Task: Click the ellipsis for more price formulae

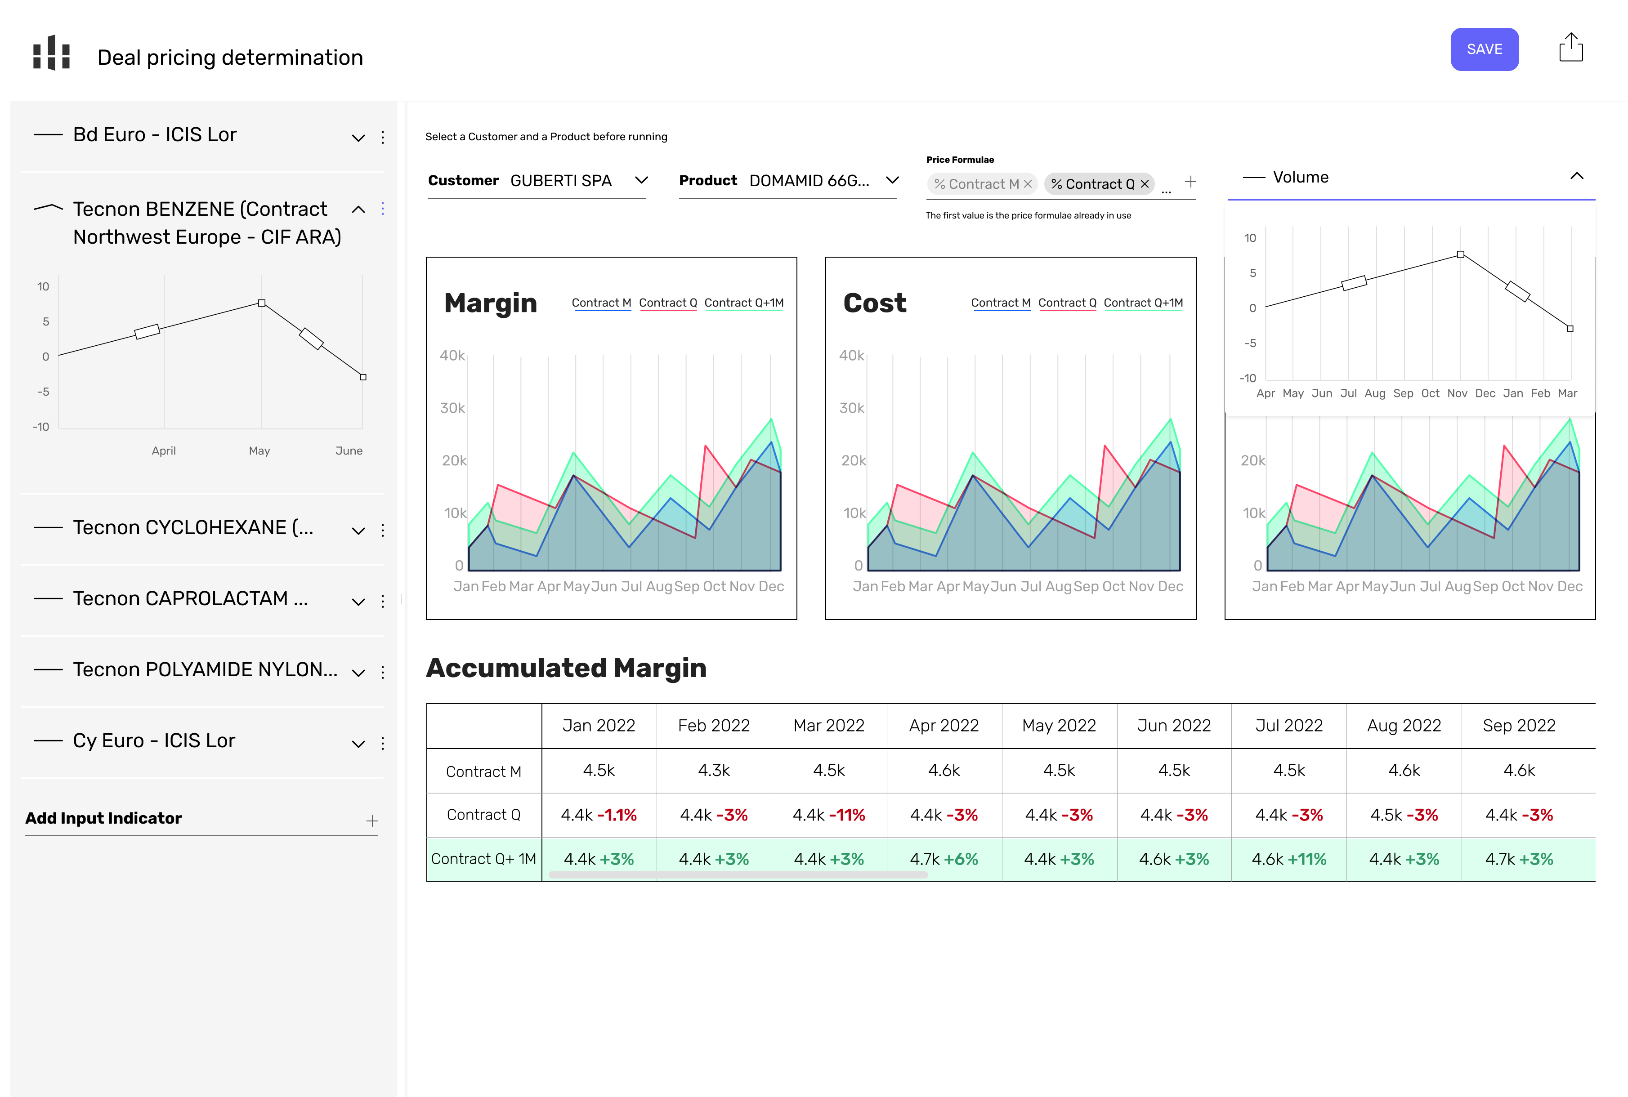Action: [1166, 190]
